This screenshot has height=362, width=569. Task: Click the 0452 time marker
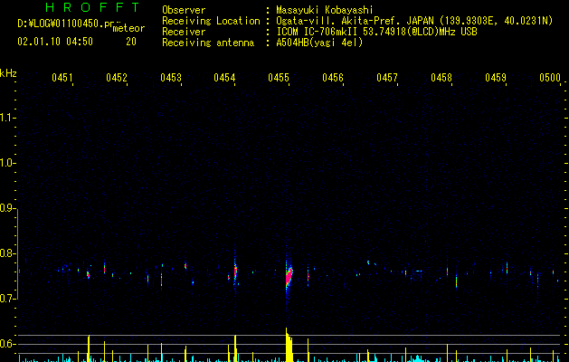point(117,78)
